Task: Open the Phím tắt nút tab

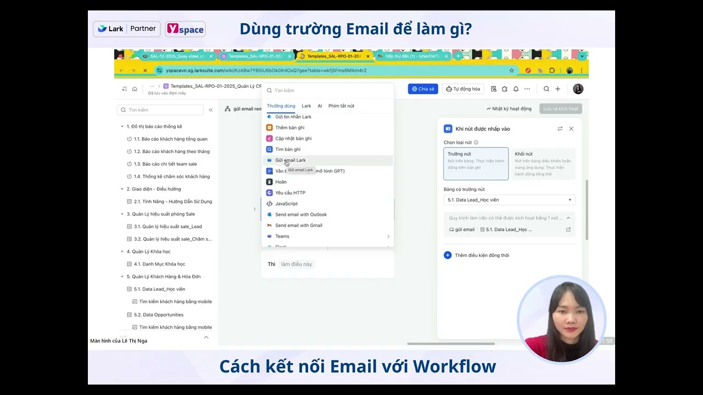Action: [x=341, y=106]
